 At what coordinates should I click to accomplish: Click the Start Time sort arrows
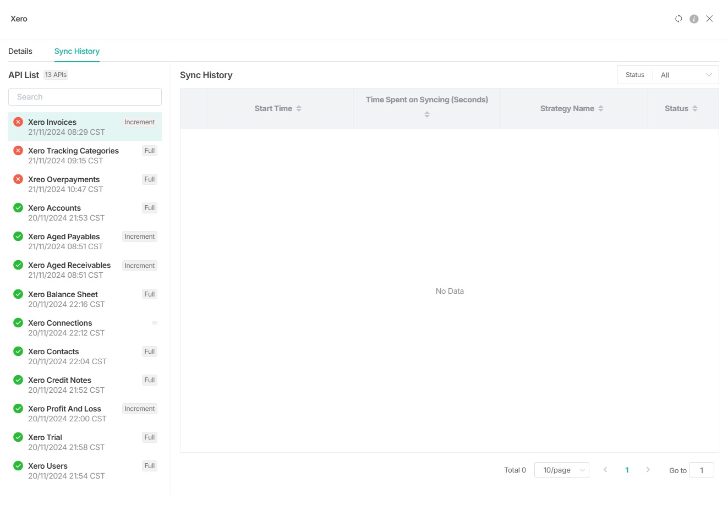click(x=299, y=108)
